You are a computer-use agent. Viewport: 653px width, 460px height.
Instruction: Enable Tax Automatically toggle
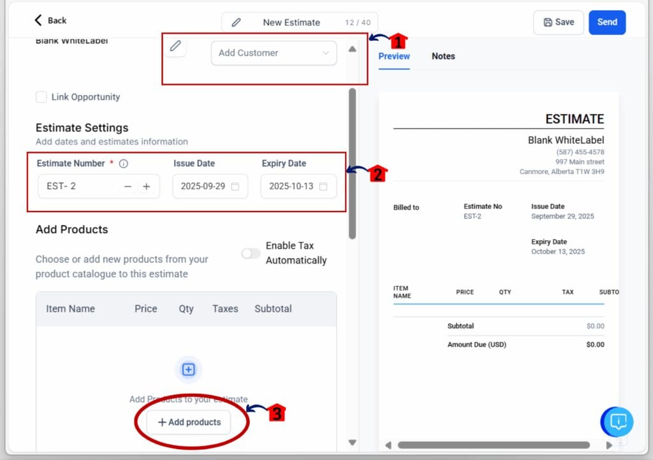point(251,254)
